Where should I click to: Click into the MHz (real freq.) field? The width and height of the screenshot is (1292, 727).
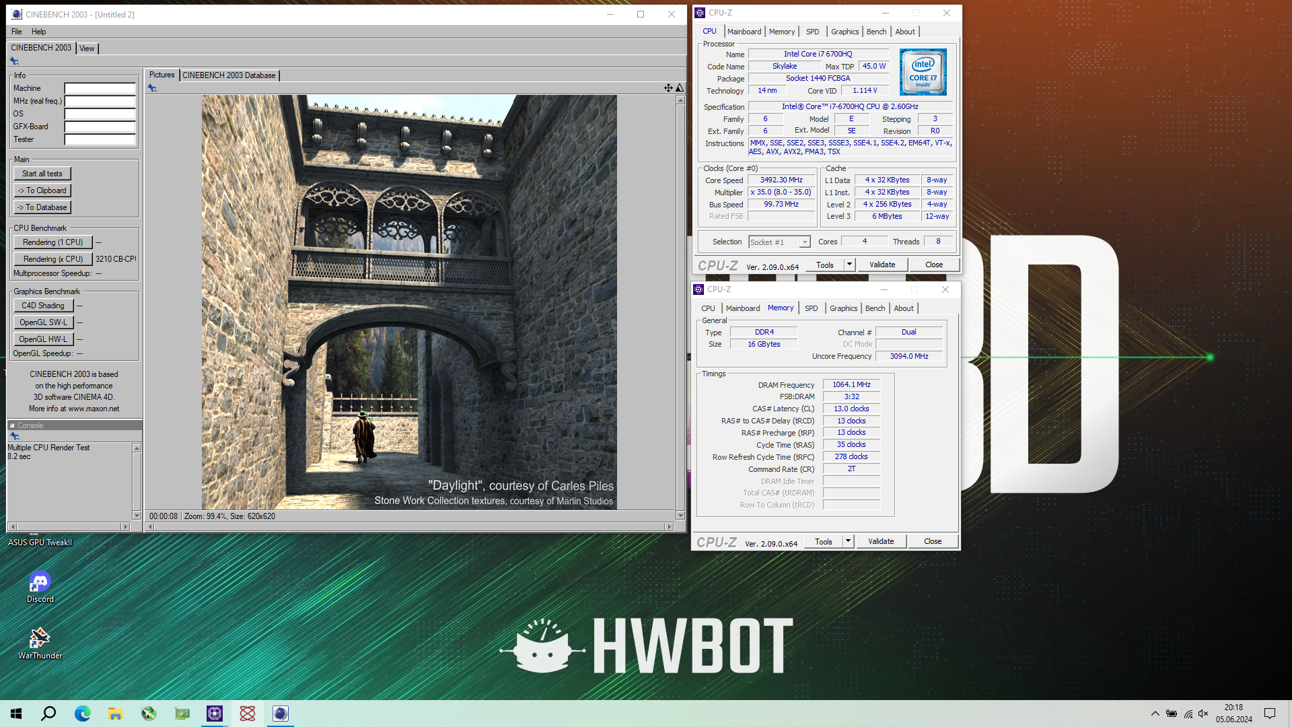tap(100, 101)
